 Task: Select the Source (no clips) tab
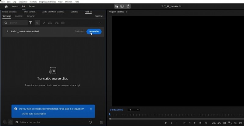pos(9,12)
